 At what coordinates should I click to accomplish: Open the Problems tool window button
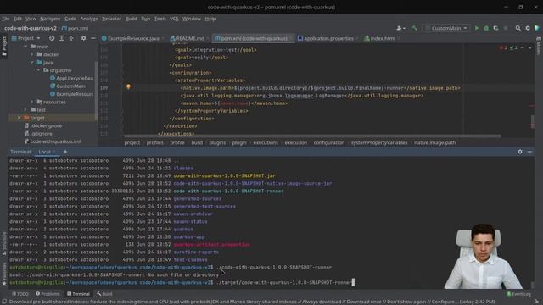[x=48, y=294]
